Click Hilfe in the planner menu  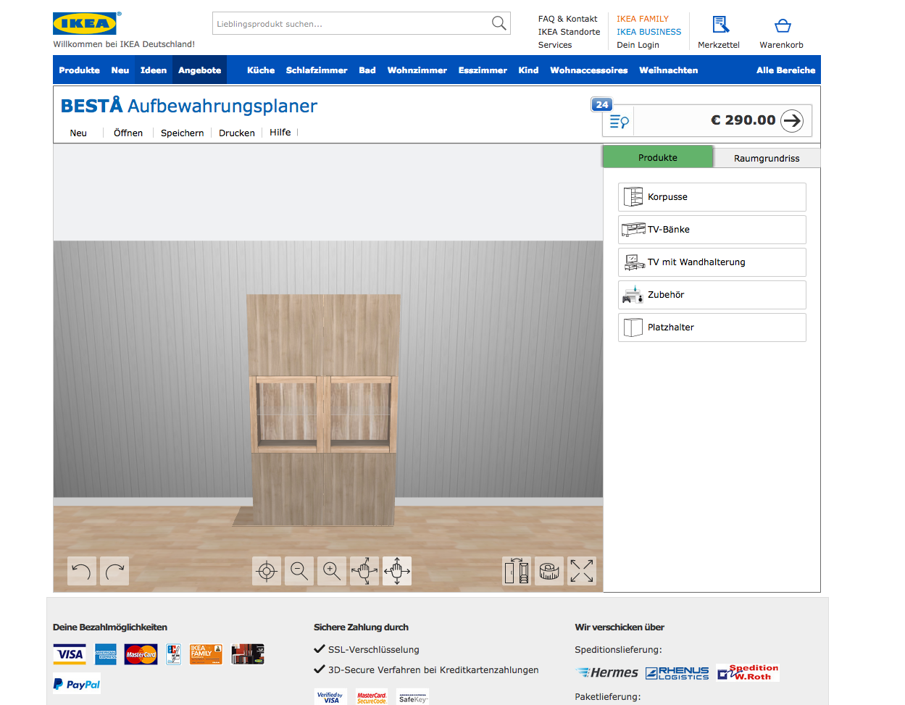(x=280, y=133)
